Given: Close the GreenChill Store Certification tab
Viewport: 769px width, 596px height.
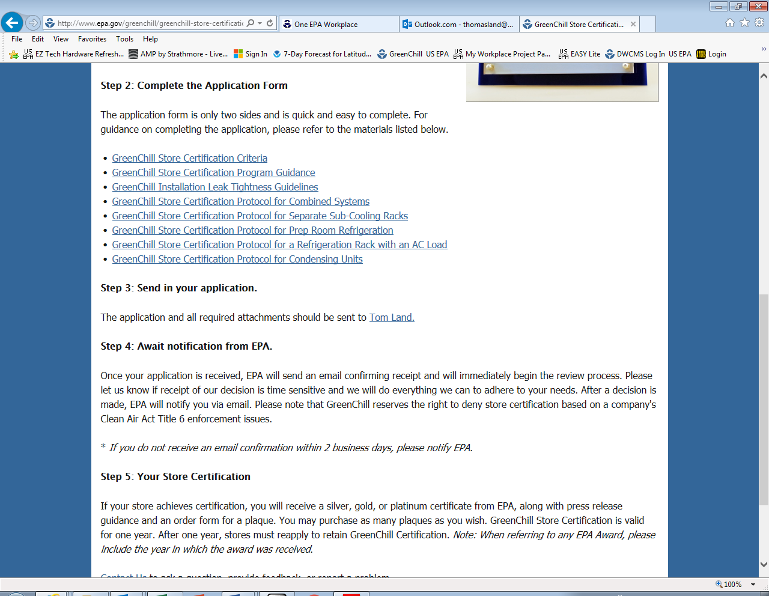Looking at the screenshot, I should (x=633, y=24).
